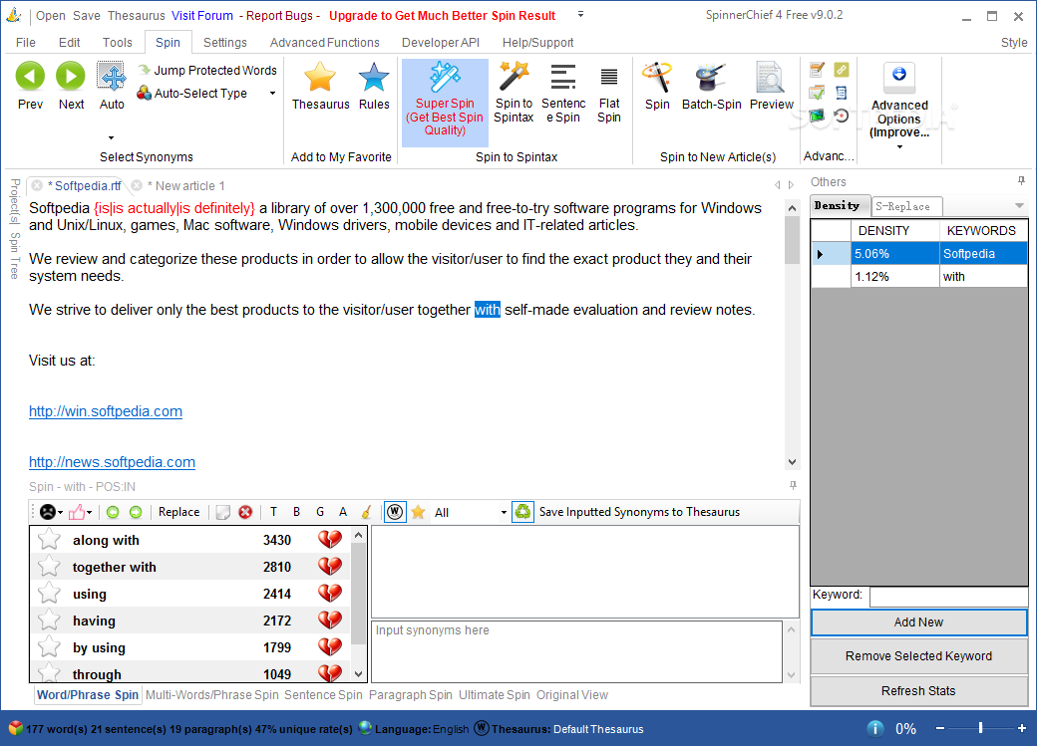Toggle the T filter in synonym toolbar
Image resolution: width=1037 pixels, height=746 pixels.
(x=274, y=512)
